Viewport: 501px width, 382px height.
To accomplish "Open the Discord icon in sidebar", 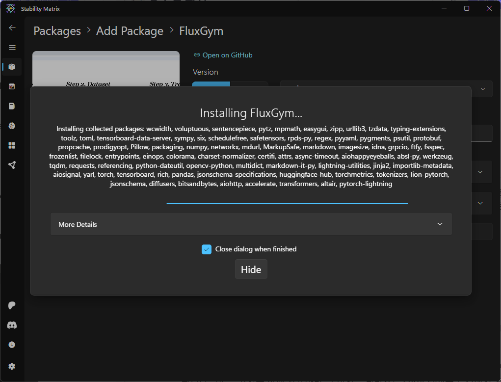I will point(12,325).
